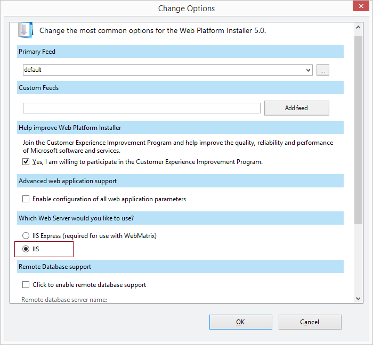Image resolution: width=373 pixels, height=345 pixels.
Task: Select the IIS Express radio button
Action: 26,236
